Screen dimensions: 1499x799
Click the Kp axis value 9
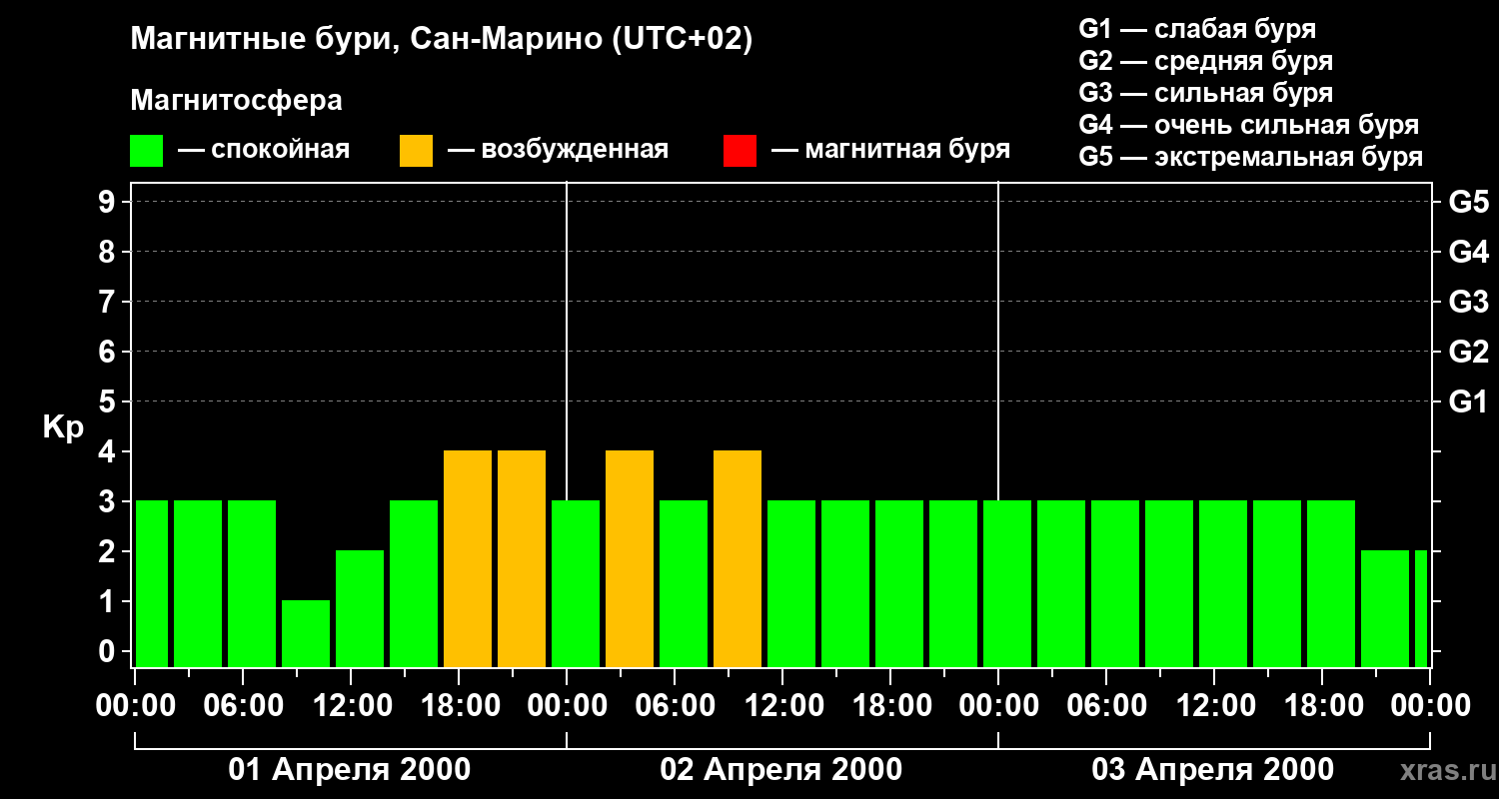pos(109,202)
